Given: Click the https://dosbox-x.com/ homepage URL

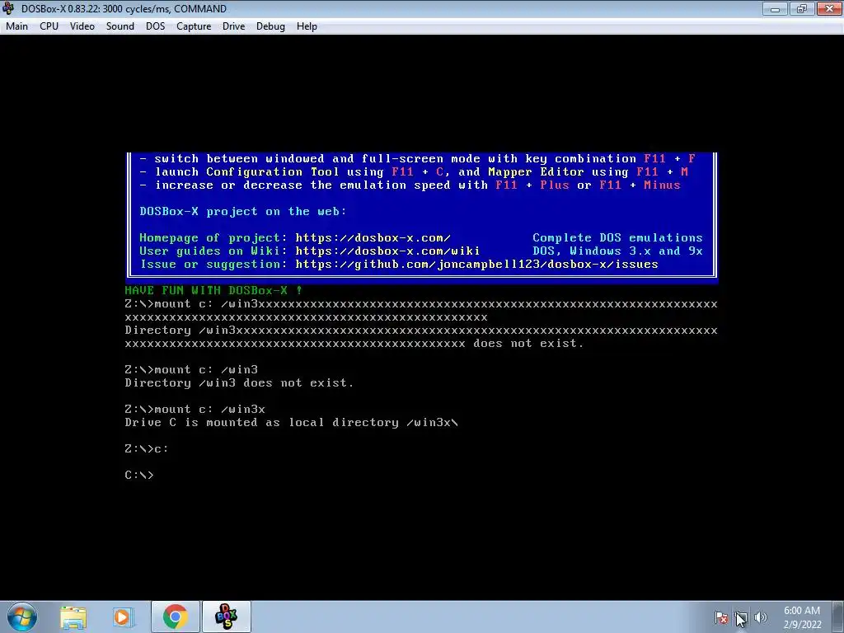Looking at the screenshot, I should [x=373, y=238].
